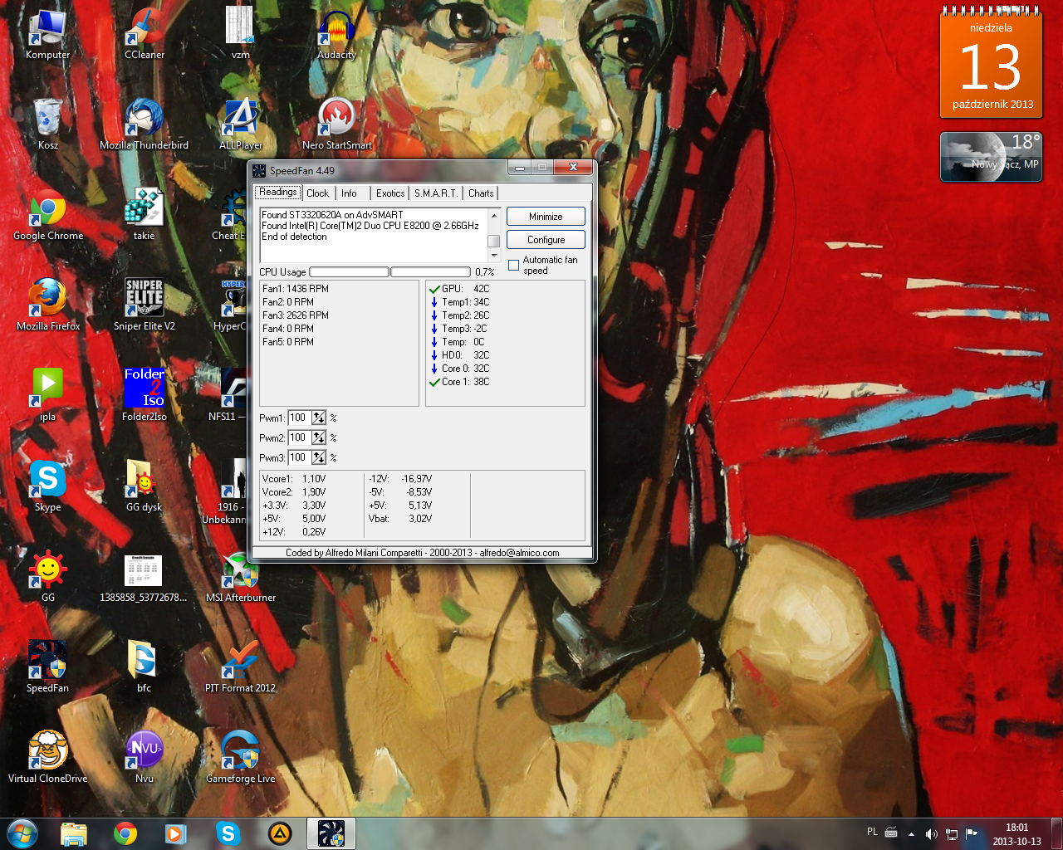Select the Audacity desktop shortcut

click(x=336, y=32)
